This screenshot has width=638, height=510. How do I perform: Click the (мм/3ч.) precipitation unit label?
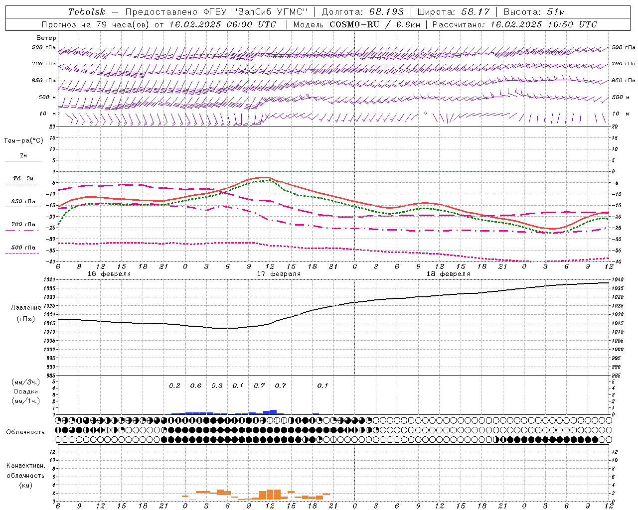click(x=26, y=382)
